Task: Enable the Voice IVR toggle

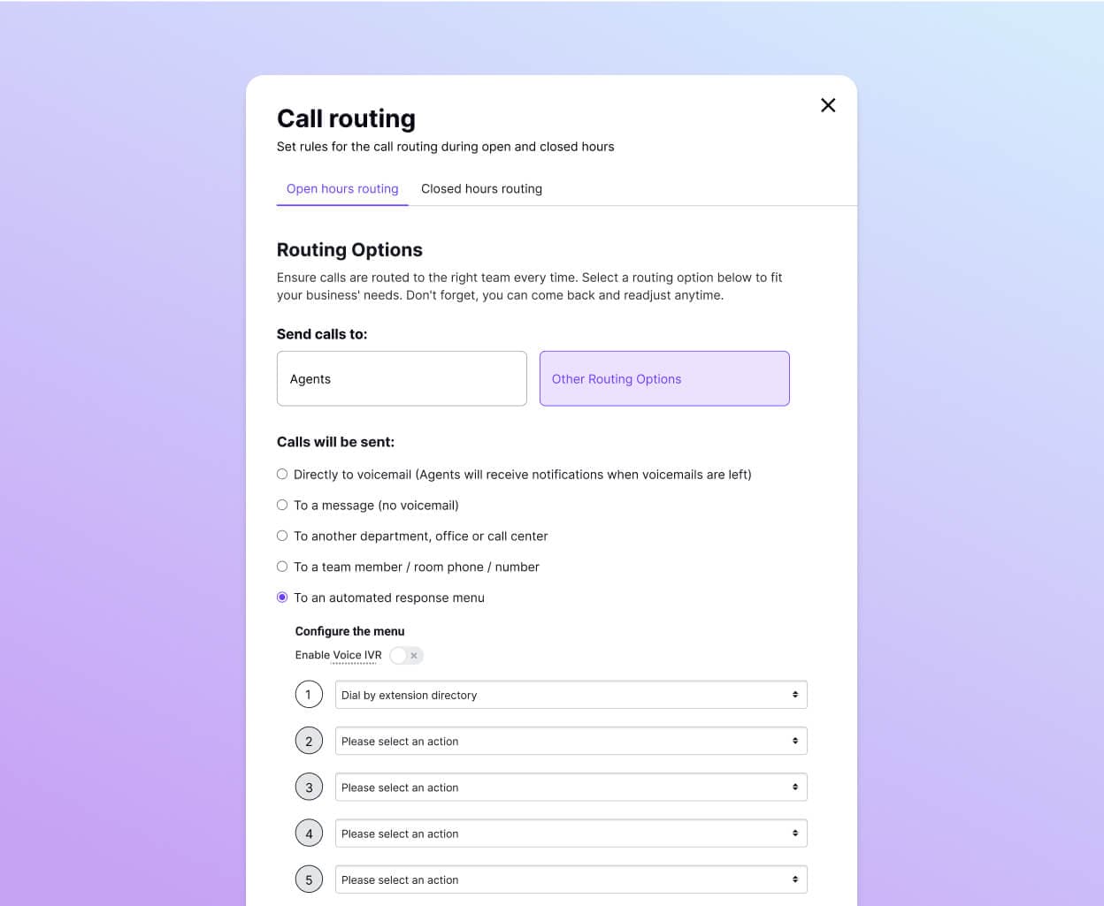Action: point(400,655)
